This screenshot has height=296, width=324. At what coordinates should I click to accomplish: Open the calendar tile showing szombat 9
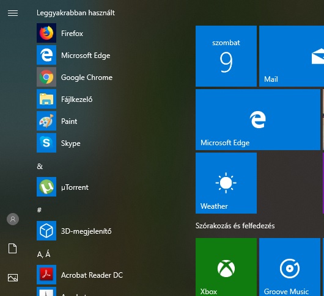[x=226, y=56]
